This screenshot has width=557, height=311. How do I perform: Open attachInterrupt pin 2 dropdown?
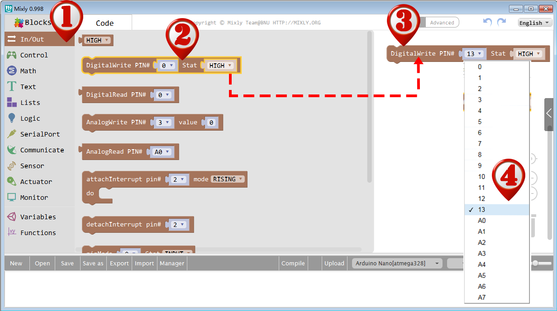[178, 179]
